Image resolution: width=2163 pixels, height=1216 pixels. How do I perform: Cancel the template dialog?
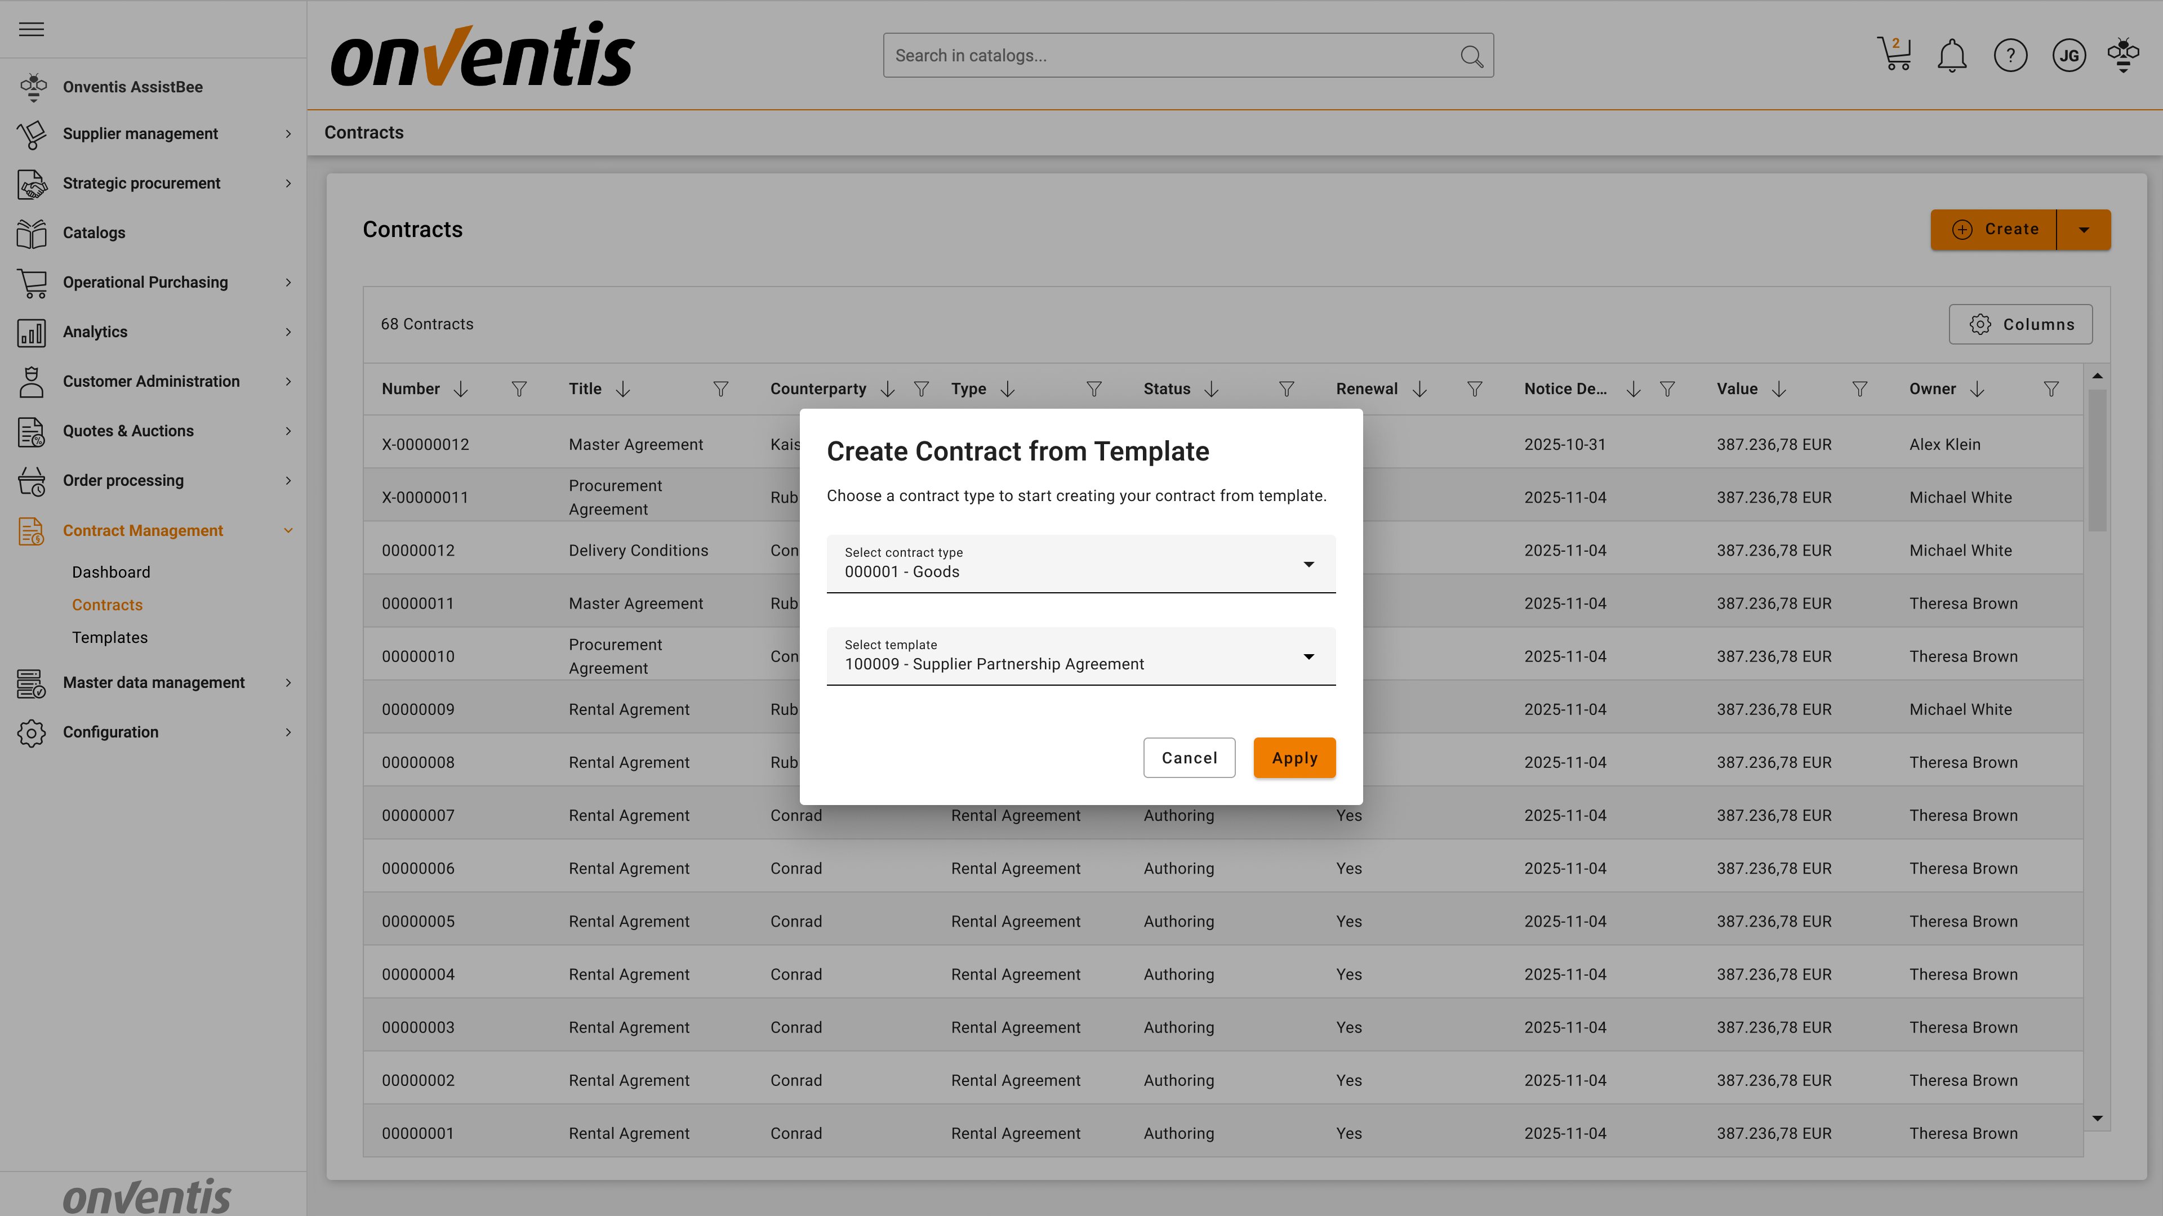pyautogui.click(x=1188, y=758)
